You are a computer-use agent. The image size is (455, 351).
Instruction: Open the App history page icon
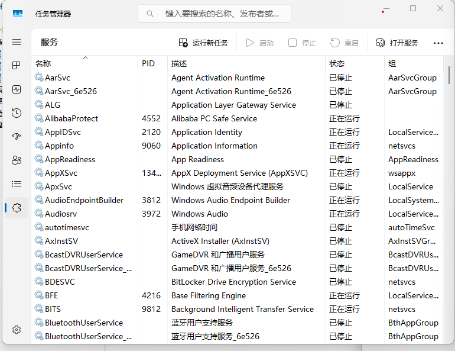(x=17, y=112)
